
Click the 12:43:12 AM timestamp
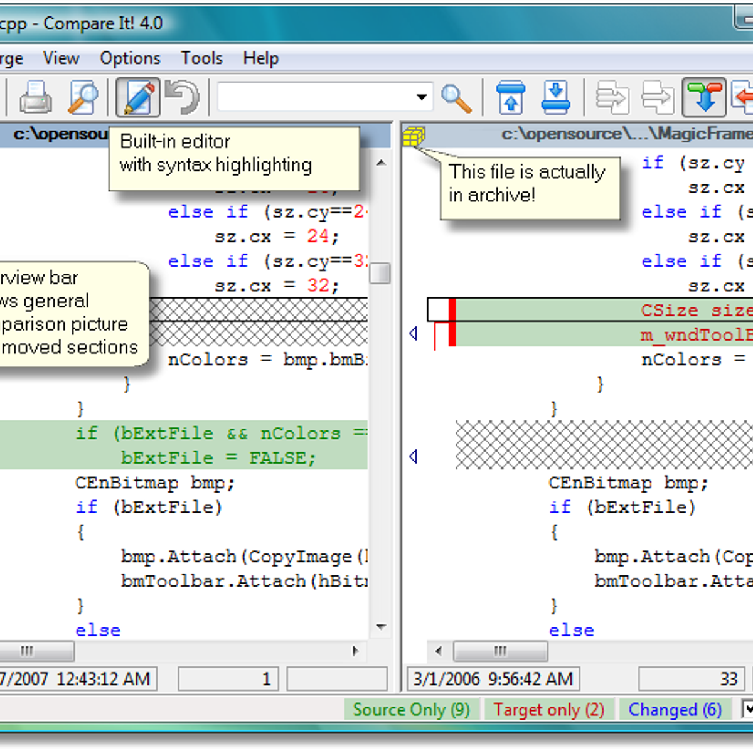[x=104, y=679]
